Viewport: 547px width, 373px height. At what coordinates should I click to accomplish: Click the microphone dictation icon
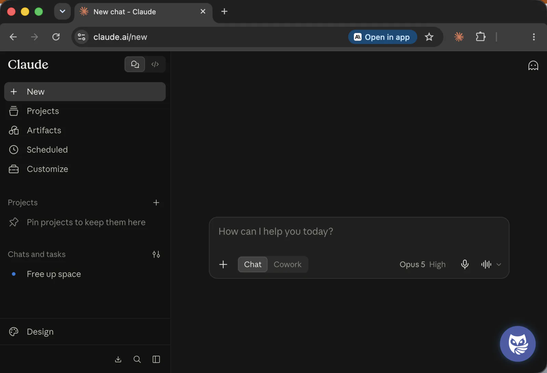click(465, 264)
